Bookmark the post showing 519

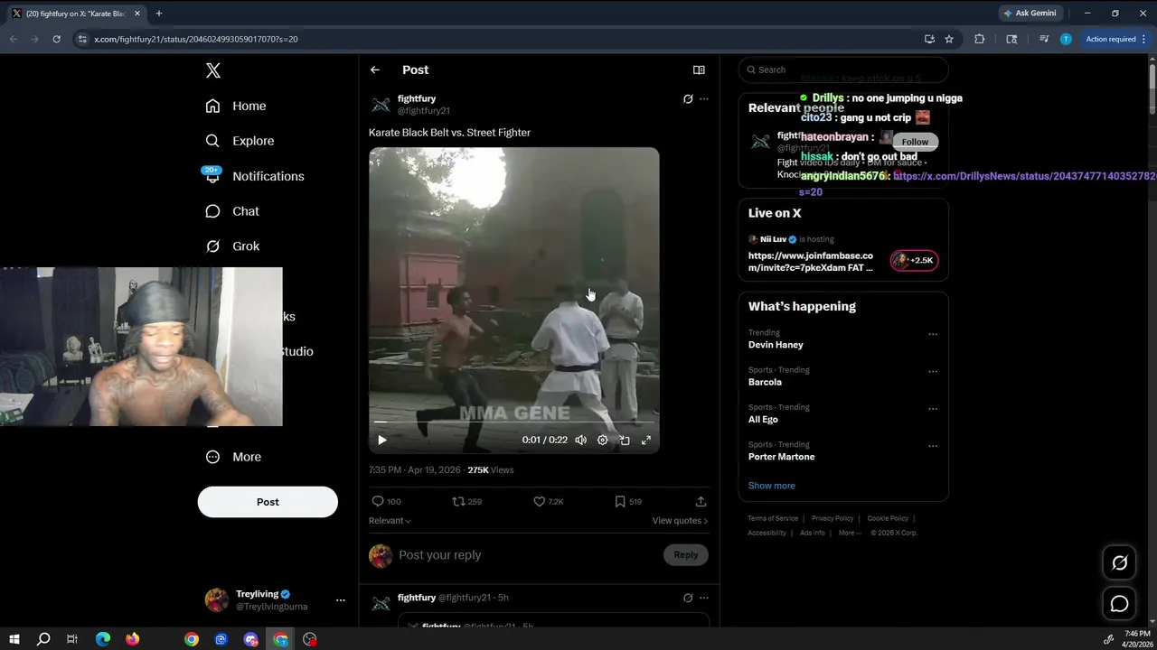(628, 501)
